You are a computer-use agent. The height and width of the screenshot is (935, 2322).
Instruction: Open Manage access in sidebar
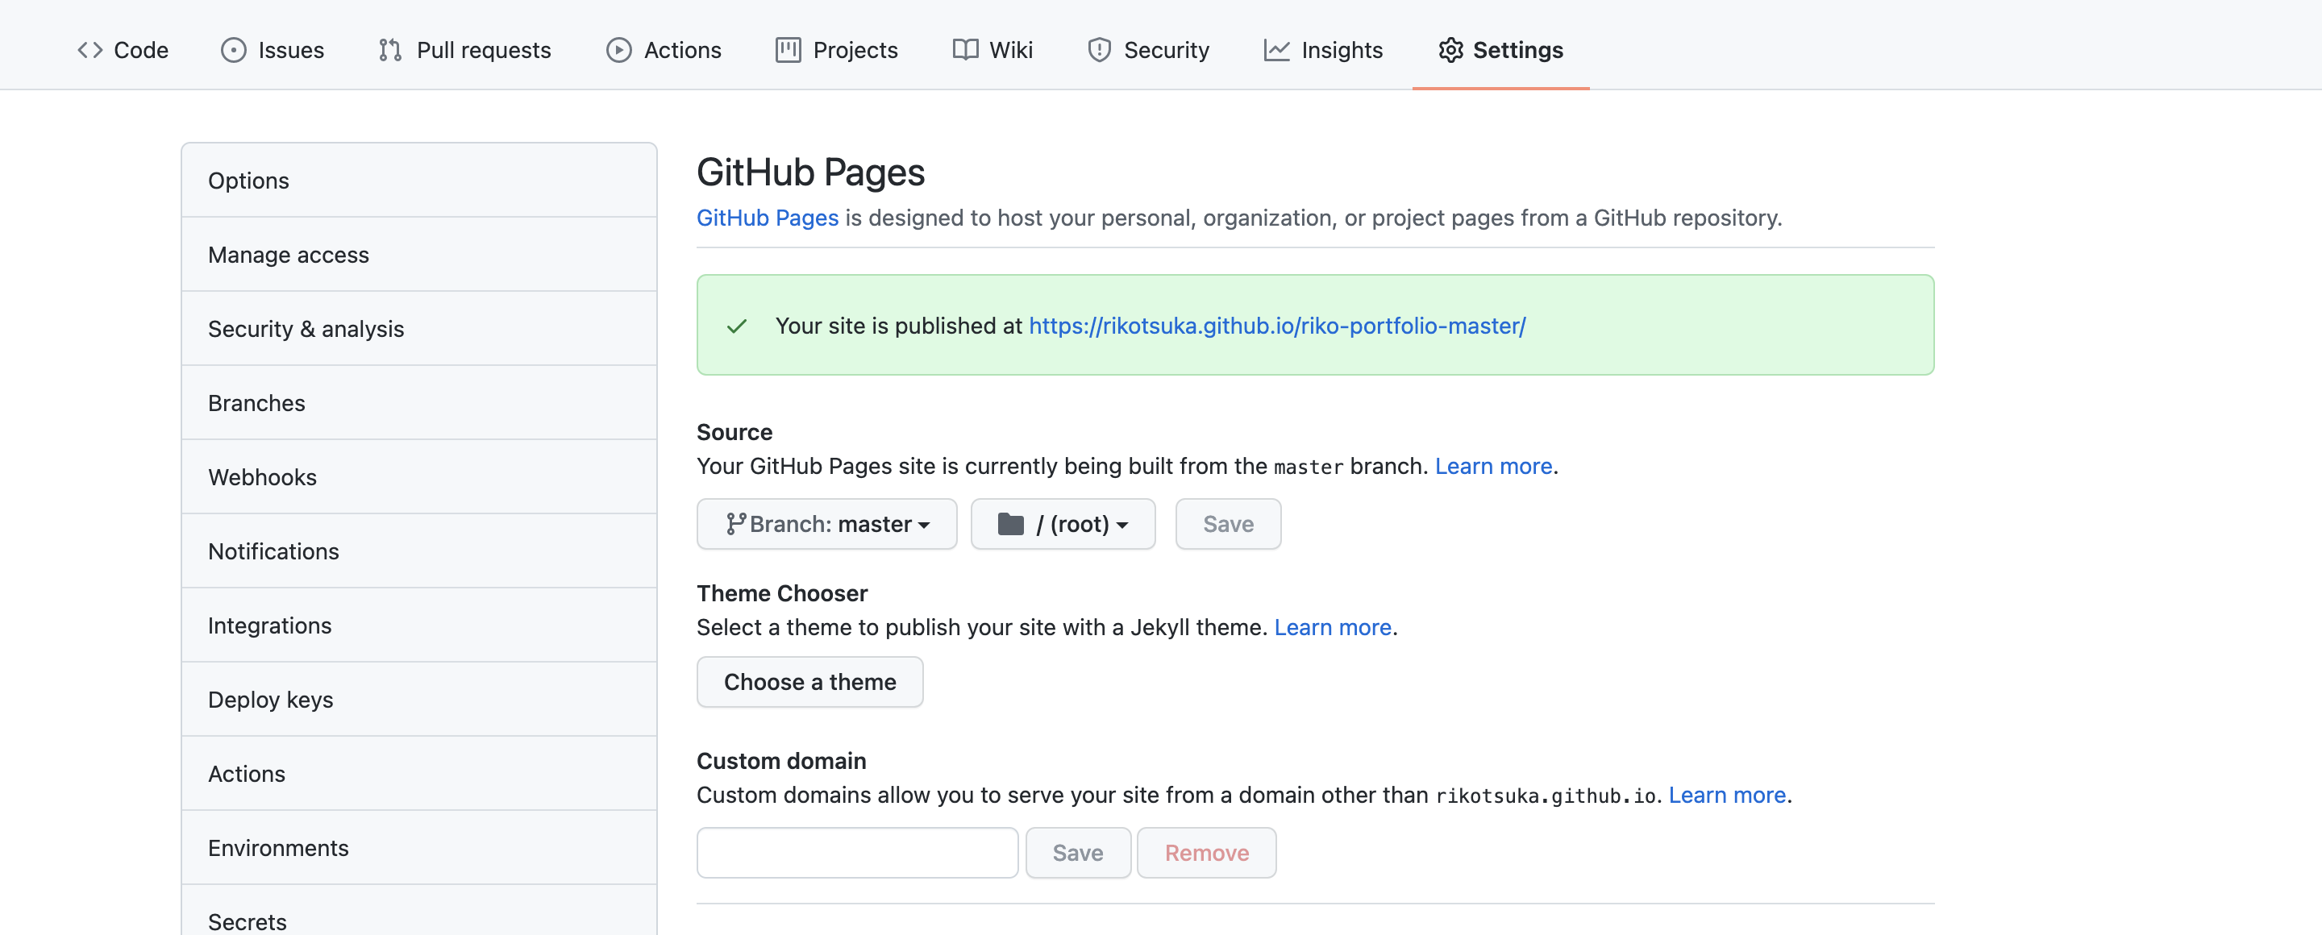[289, 254]
